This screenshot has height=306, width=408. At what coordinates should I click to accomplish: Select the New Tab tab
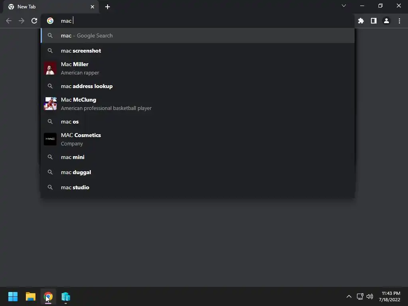[x=51, y=7]
